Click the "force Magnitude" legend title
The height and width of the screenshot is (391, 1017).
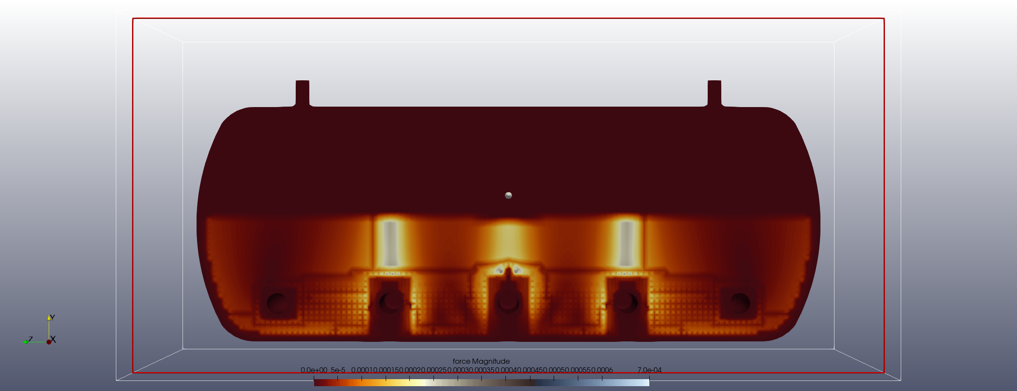[x=481, y=361]
